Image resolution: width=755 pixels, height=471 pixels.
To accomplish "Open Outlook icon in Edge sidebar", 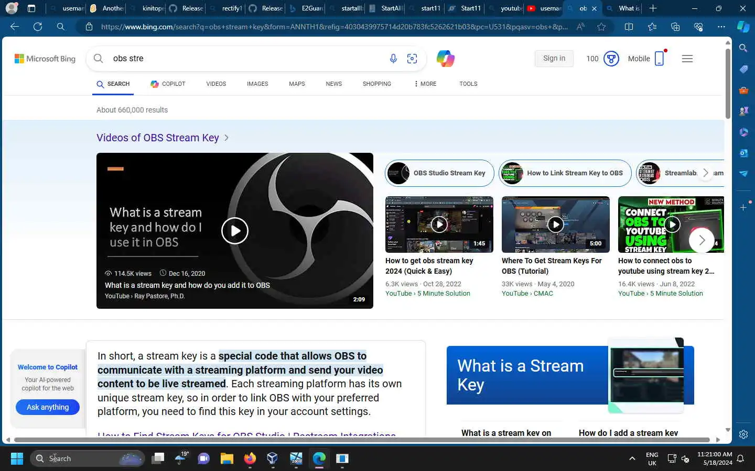I will (x=743, y=153).
